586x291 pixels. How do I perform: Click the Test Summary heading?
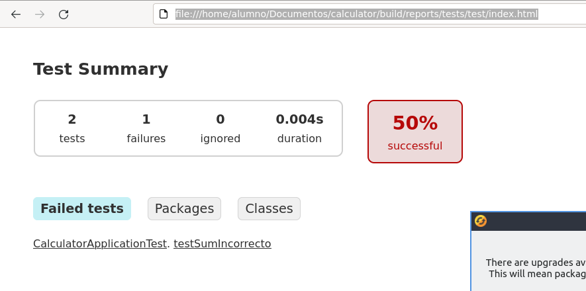[101, 69]
